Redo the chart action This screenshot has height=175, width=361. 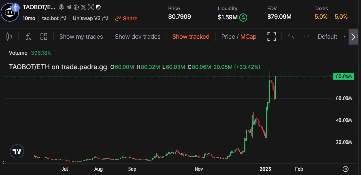click(306, 36)
